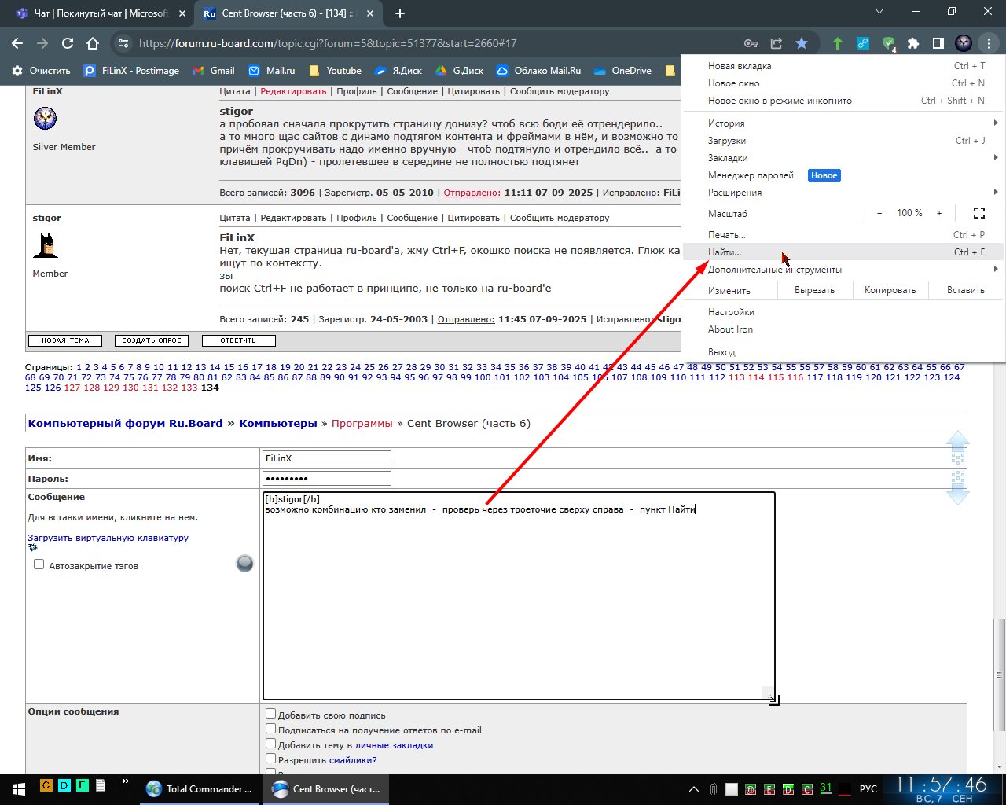Viewport: 1006px width, 805px height.
Task: Open new tab with plus button
Action: tap(399, 13)
